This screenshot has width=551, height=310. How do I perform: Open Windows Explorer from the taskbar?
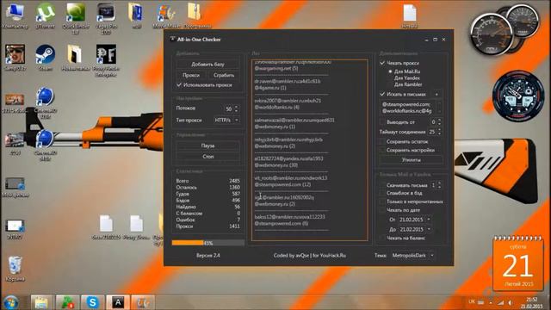point(41,302)
